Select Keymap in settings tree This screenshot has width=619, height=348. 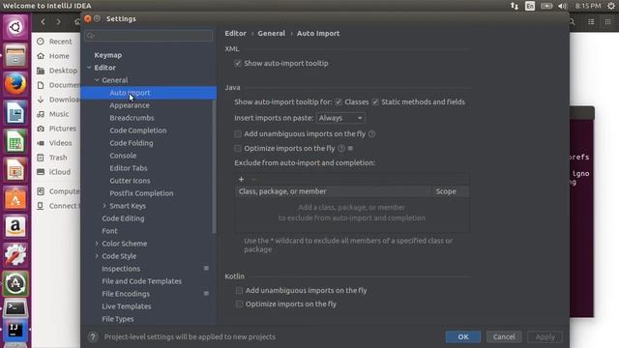[x=107, y=55]
